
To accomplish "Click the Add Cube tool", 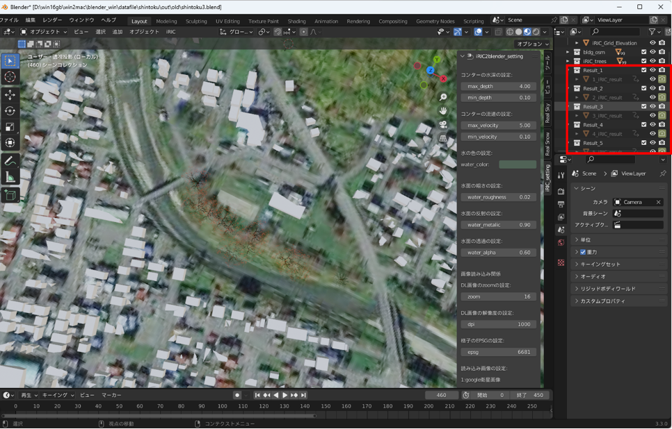I will (x=10, y=195).
